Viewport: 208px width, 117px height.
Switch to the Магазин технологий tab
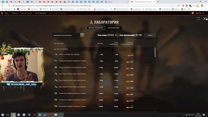click(x=96, y=28)
